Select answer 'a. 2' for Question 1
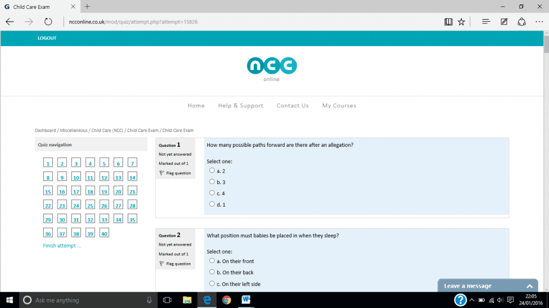 click(x=212, y=170)
